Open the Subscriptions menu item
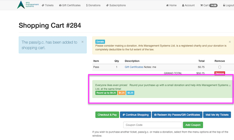Screen dimensions: 234x140 pos(116,5)
